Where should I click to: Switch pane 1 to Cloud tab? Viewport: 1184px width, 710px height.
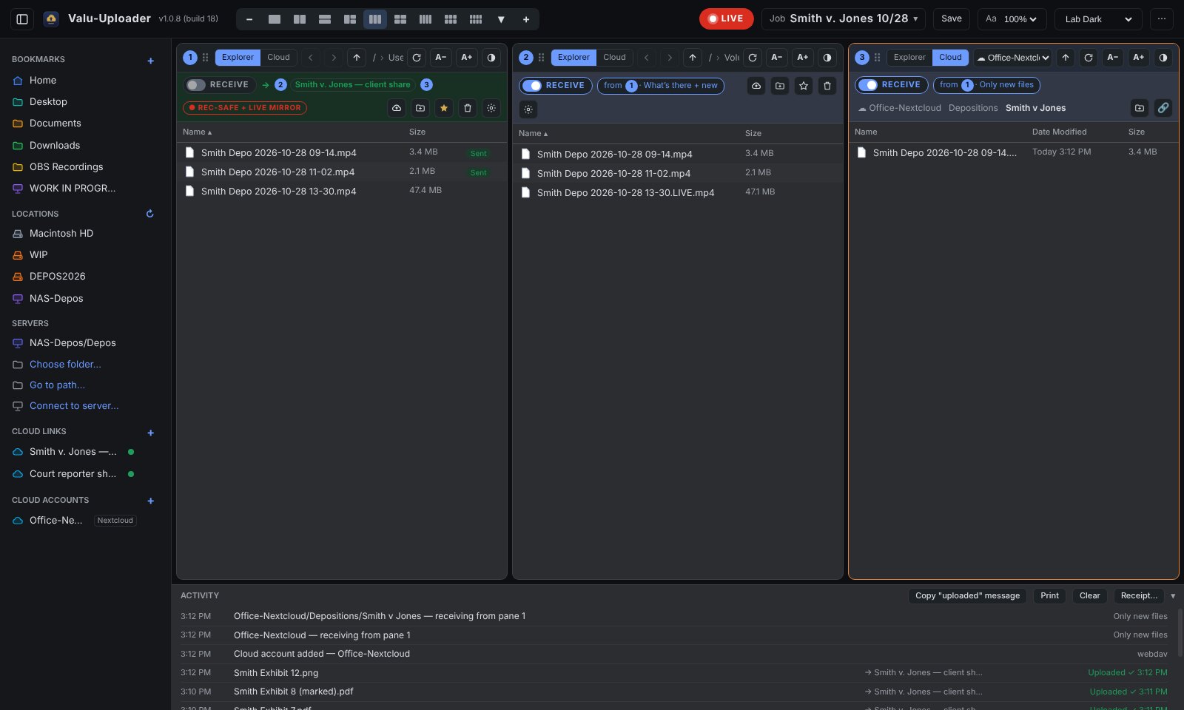pyautogui.click(x=279, y=58)
